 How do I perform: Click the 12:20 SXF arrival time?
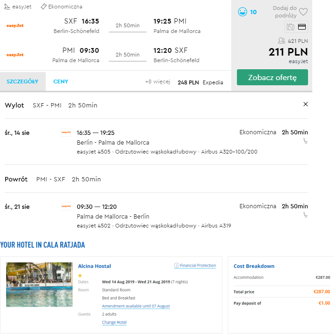[x=171, y=50]
